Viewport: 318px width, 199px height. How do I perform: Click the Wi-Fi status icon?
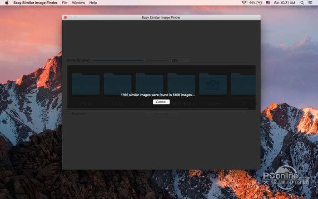pyautogui.click(x=244, y=3)
